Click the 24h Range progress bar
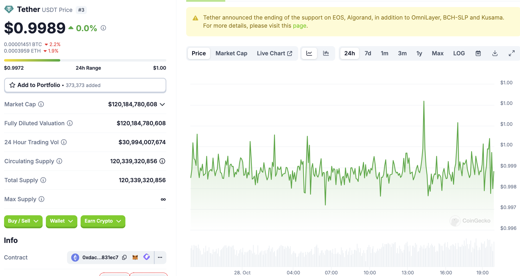 [x=85, y=60]
